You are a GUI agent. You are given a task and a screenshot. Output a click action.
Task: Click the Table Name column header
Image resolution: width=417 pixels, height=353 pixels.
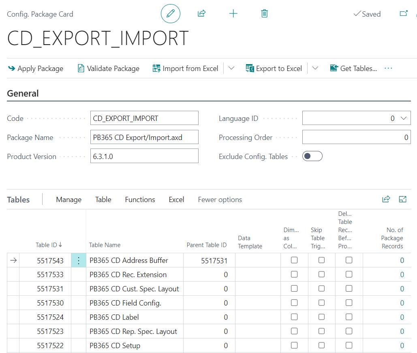[x=105, y=245]
